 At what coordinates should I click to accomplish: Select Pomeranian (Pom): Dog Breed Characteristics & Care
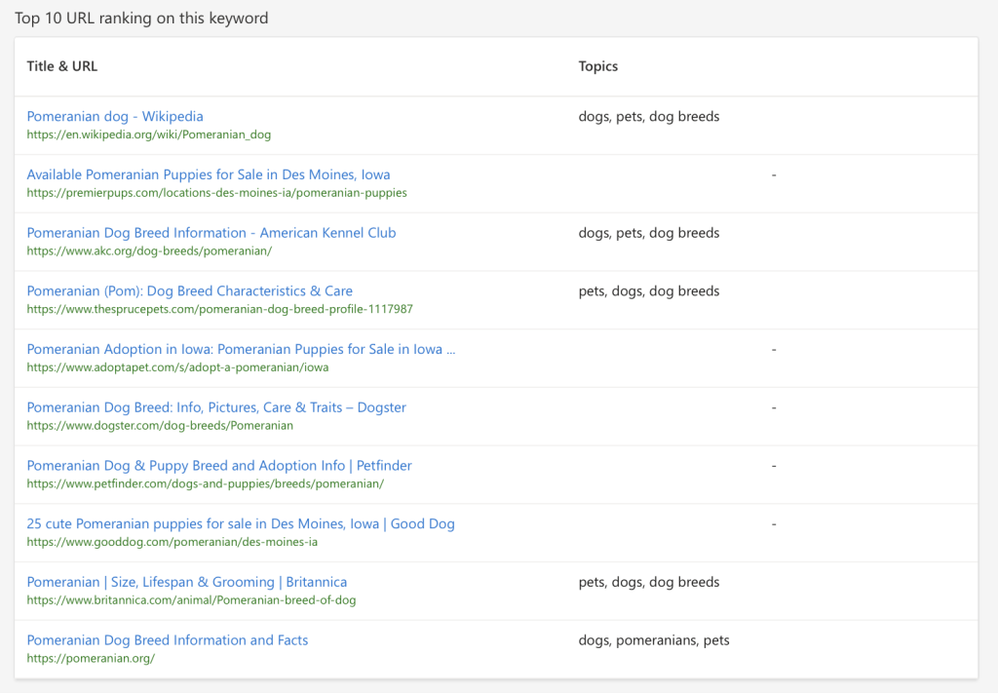(189, 291)
